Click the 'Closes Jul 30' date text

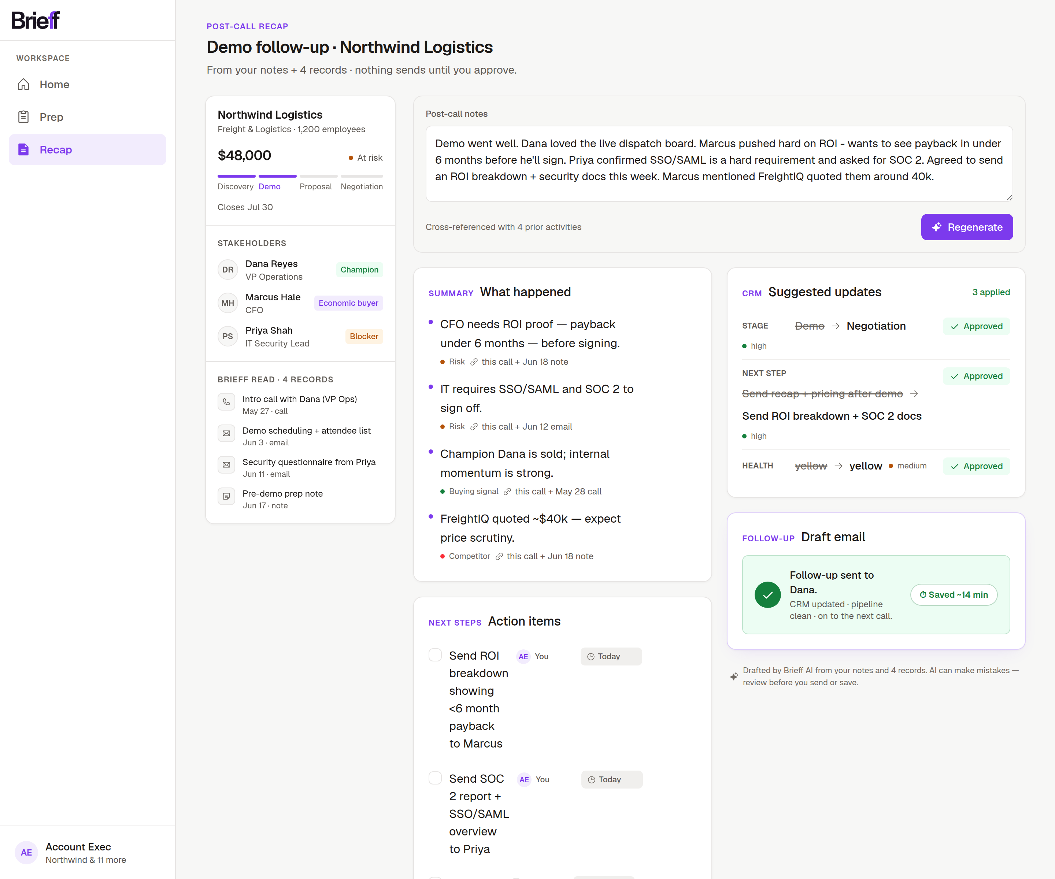coord(245,207)
